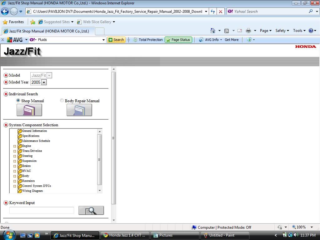Click the volume speaker tray icon
320x240 pixels.
pyautogui.click(x=296, y=235)
